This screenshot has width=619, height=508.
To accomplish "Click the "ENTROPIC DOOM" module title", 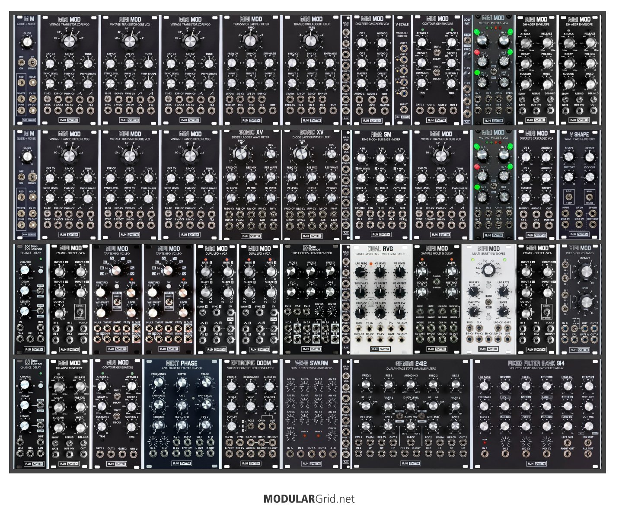I will (251, 363).
